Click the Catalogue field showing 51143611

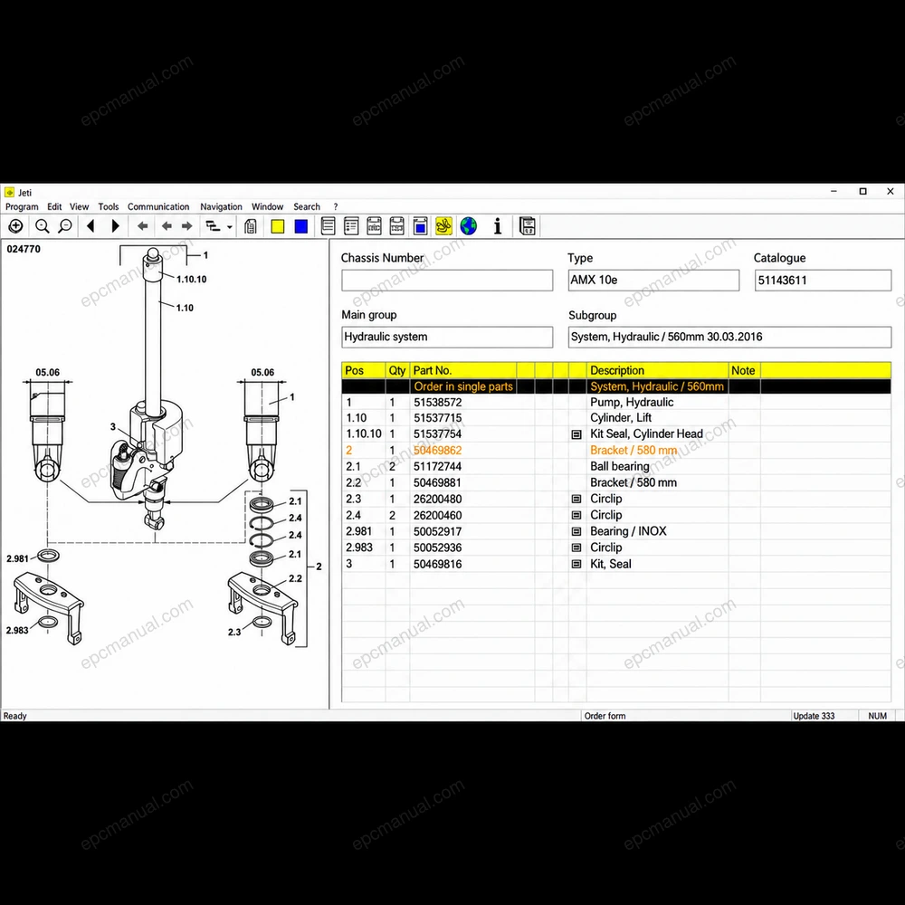(x=823, y=281)
